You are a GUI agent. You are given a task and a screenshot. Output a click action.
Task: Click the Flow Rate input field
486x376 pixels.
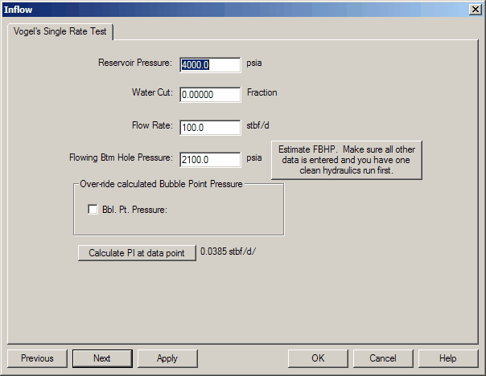pyautogui.click(x=210, y=128)
